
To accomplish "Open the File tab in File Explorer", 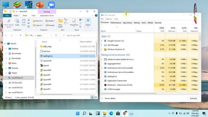I will tap(7, 16).
